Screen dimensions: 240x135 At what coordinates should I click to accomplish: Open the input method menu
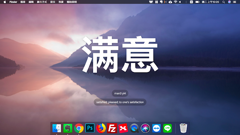coord(191,2)
